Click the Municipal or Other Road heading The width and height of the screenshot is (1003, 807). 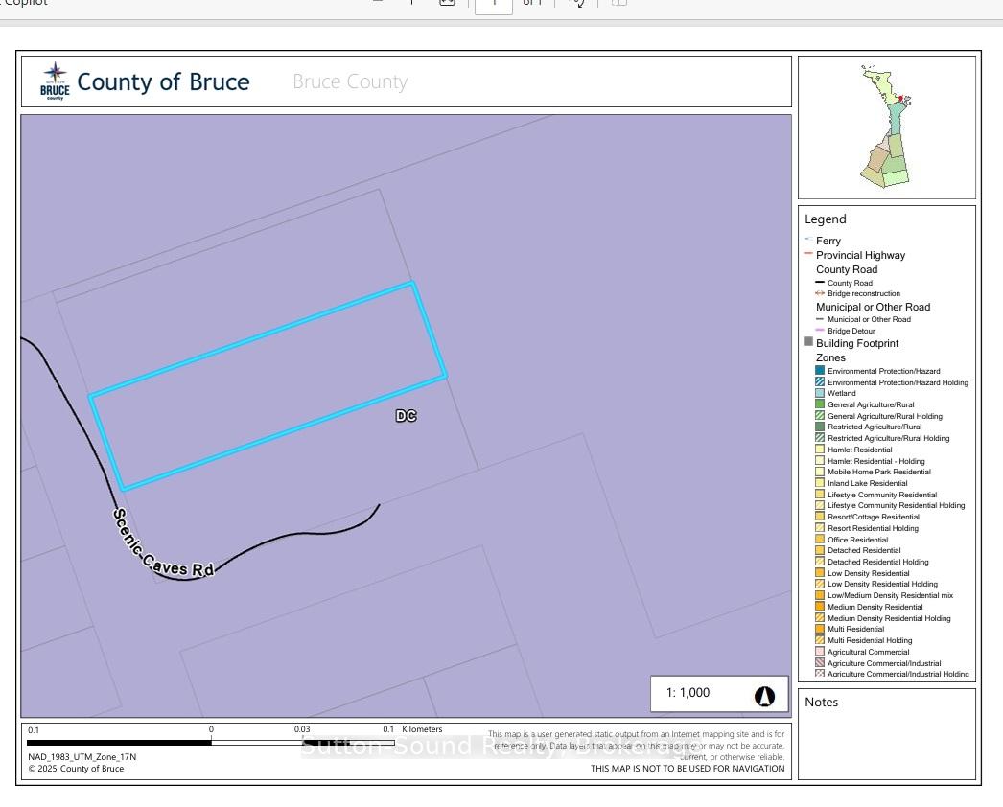point(874,307)
